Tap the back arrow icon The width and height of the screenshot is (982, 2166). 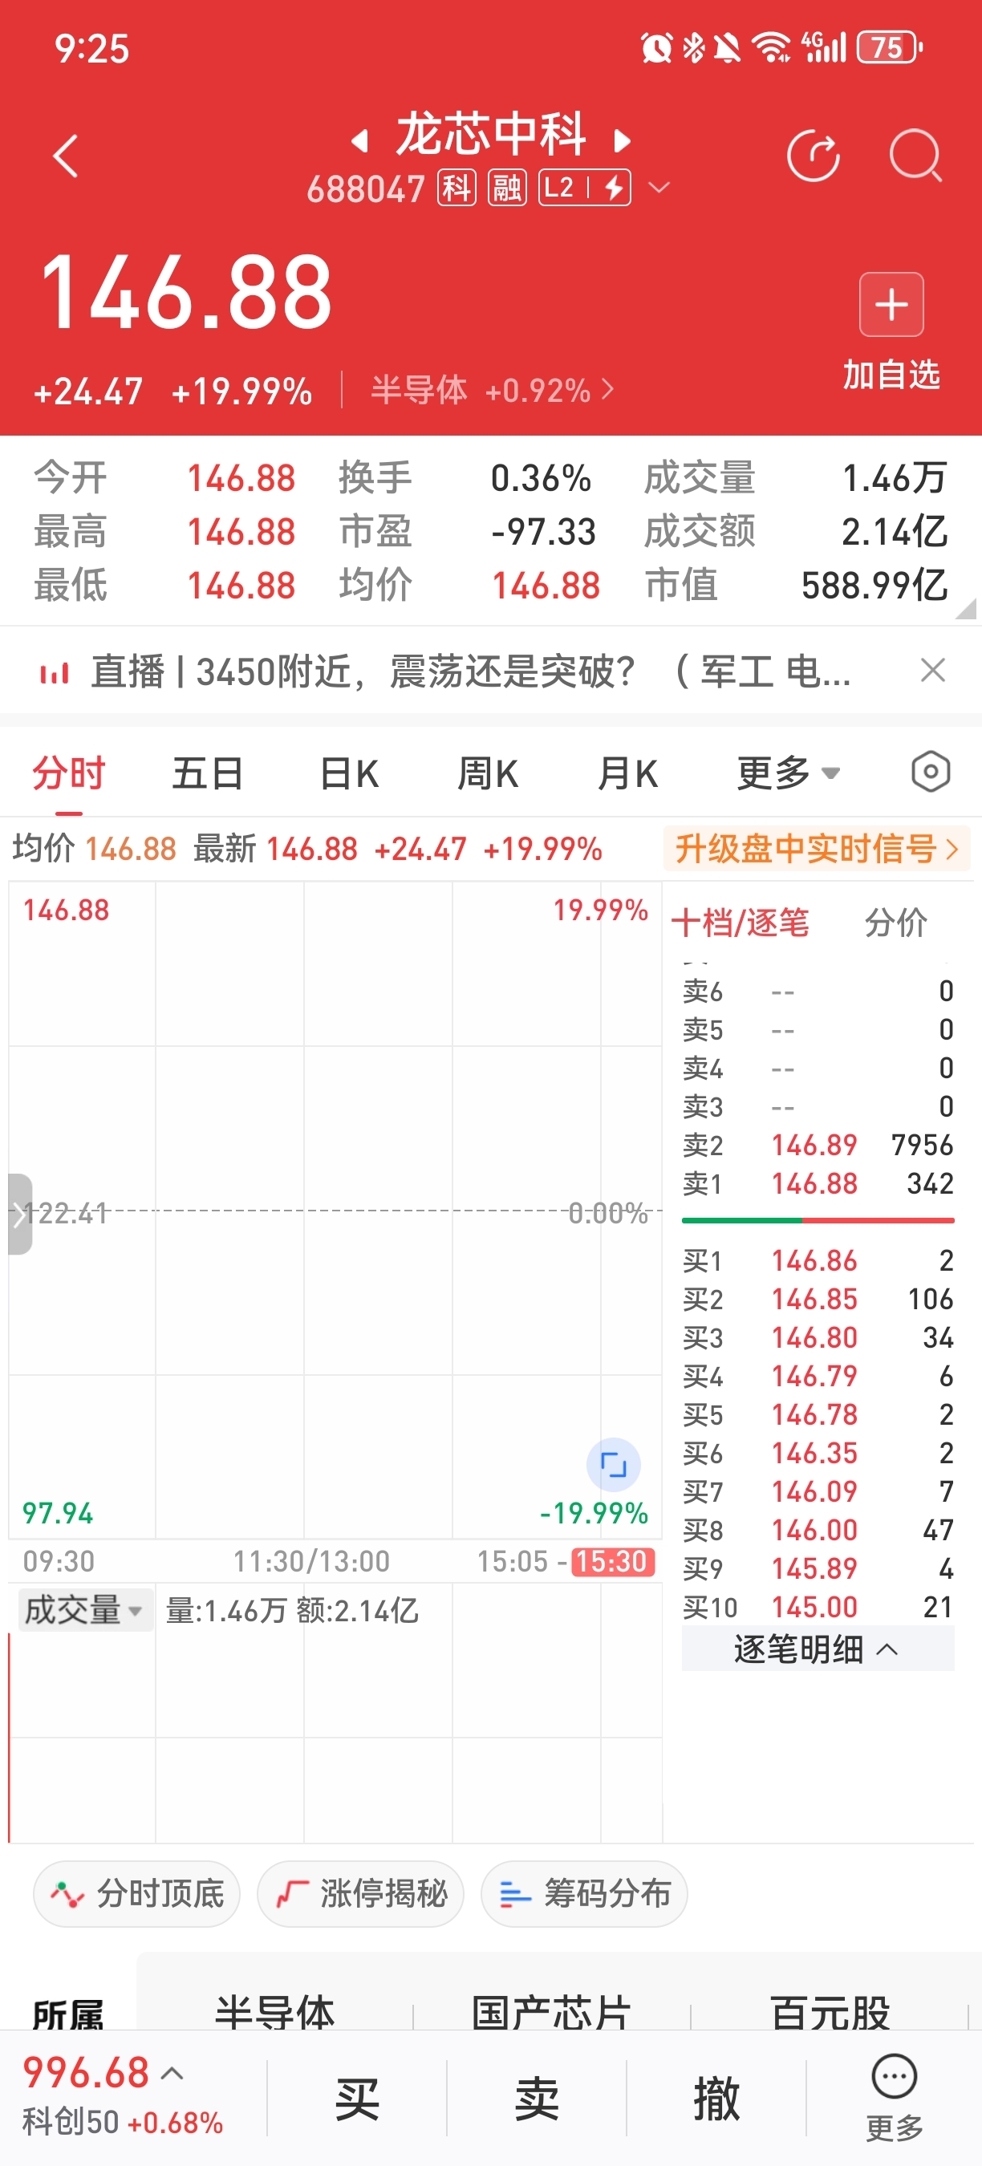click(65, 156)
